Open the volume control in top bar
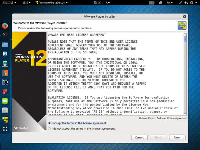The image size is (200, 150). tap(186, 2)
